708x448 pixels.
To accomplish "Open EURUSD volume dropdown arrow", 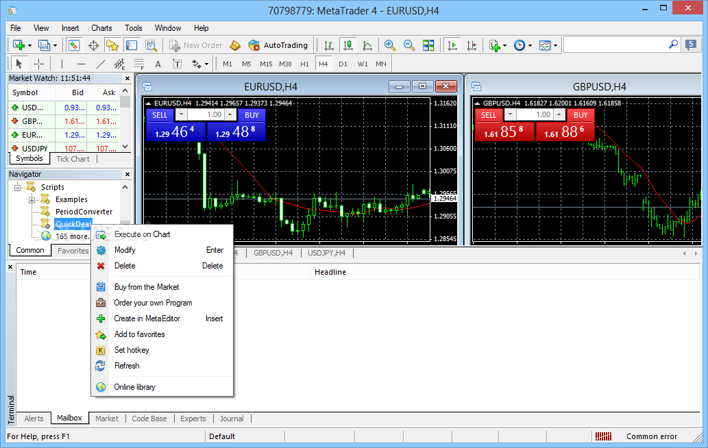I will [x=181, y=114].
